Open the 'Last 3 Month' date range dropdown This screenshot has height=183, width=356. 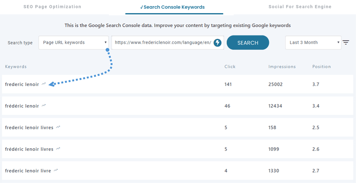(313, 42)
